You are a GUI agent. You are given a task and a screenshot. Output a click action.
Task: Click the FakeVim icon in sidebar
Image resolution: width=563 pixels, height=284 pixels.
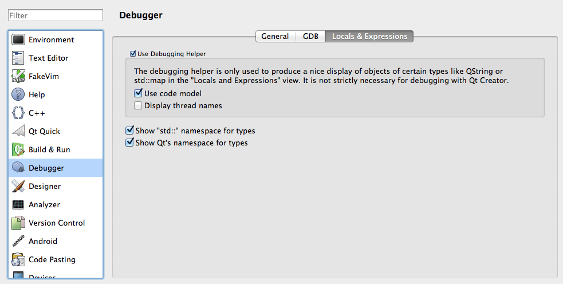click(x=18, y=76)
